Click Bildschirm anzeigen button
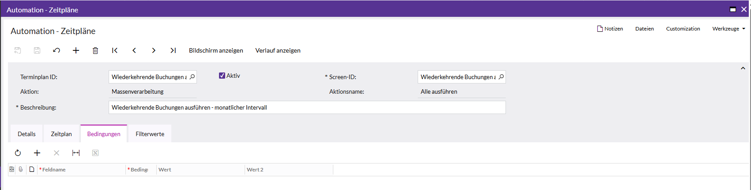 [x=216, y=50]
